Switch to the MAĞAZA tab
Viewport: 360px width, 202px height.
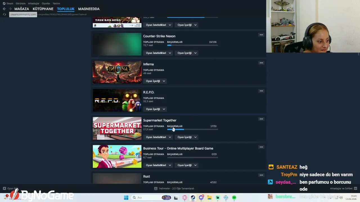[22, 9]
